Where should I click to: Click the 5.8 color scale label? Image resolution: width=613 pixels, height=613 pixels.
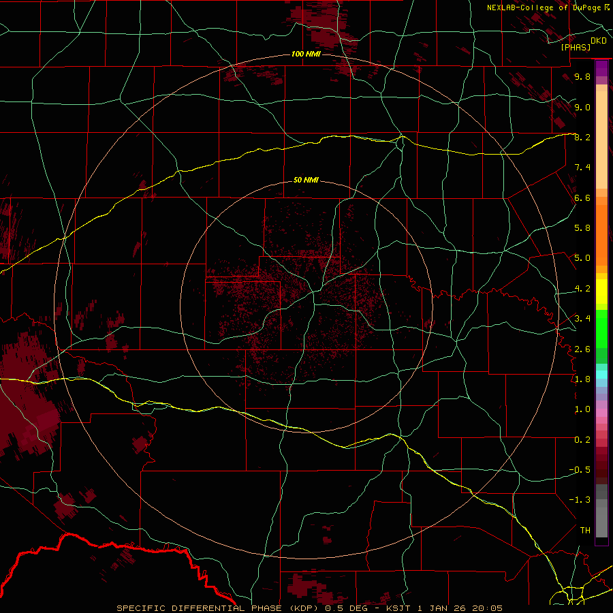coord(582,228)
